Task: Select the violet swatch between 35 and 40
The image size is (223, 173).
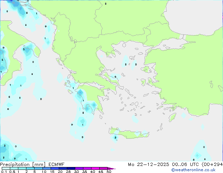Action: click(x=87, y=168)
